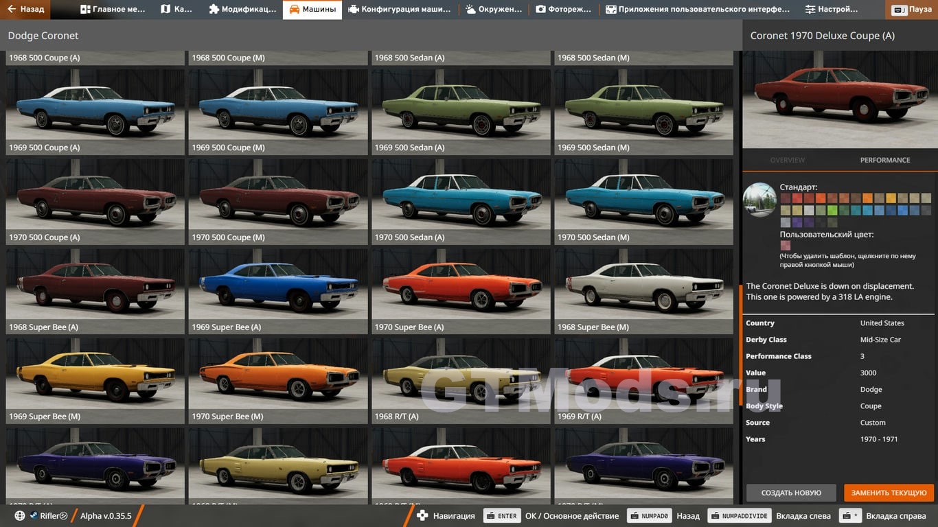This screenshot has width=938, height=527.
Task: Click the asterisk key hint icon
Action: point(851,516)
